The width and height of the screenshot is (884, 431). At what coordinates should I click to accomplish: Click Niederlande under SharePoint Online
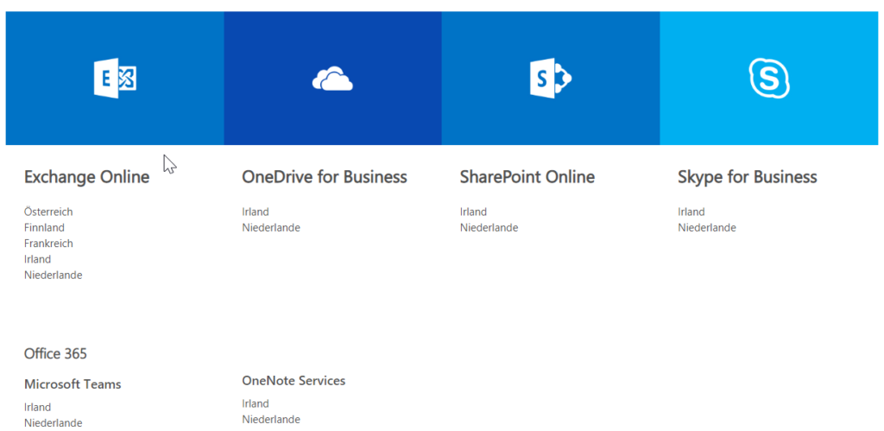coord(489,228)
